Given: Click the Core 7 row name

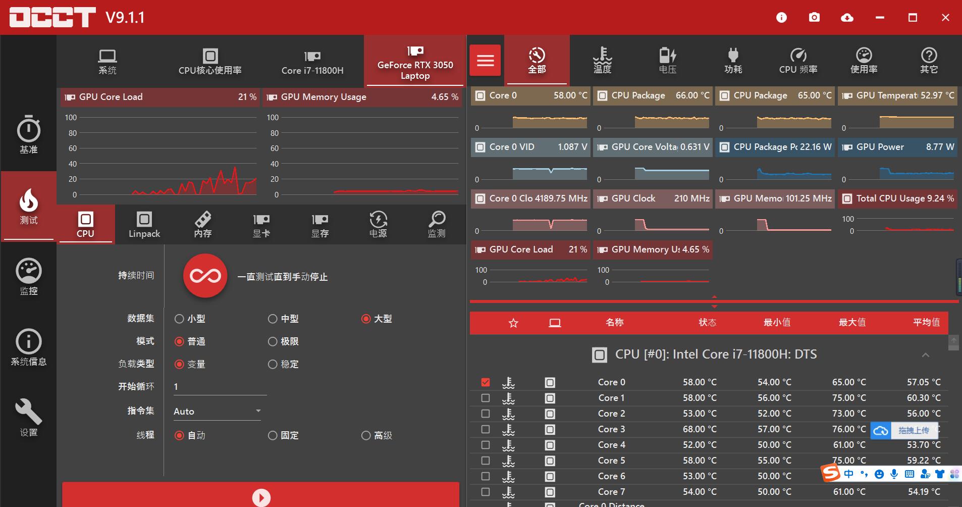Looking at the screenshot, I should pos(611,492).
